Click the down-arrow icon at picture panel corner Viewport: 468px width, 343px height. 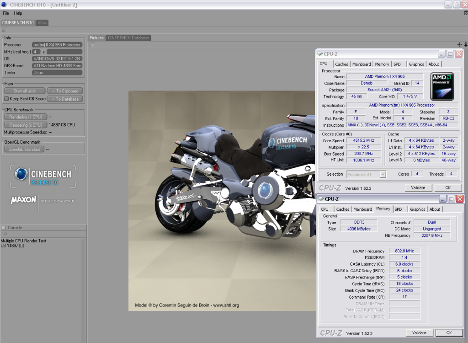[465, 44]
